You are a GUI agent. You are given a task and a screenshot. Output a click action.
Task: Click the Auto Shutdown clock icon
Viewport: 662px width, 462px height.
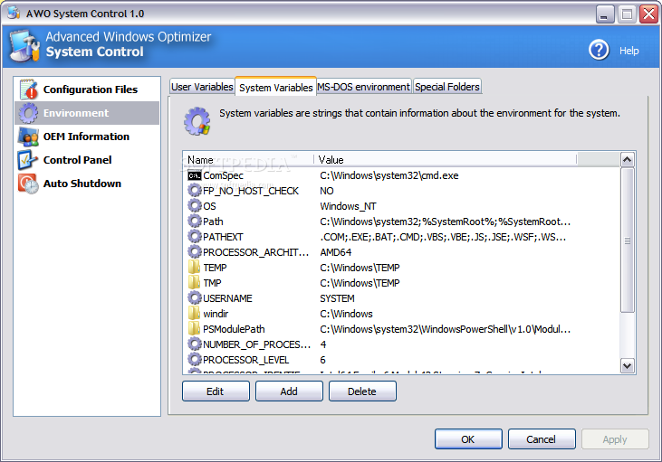[28, 184]
